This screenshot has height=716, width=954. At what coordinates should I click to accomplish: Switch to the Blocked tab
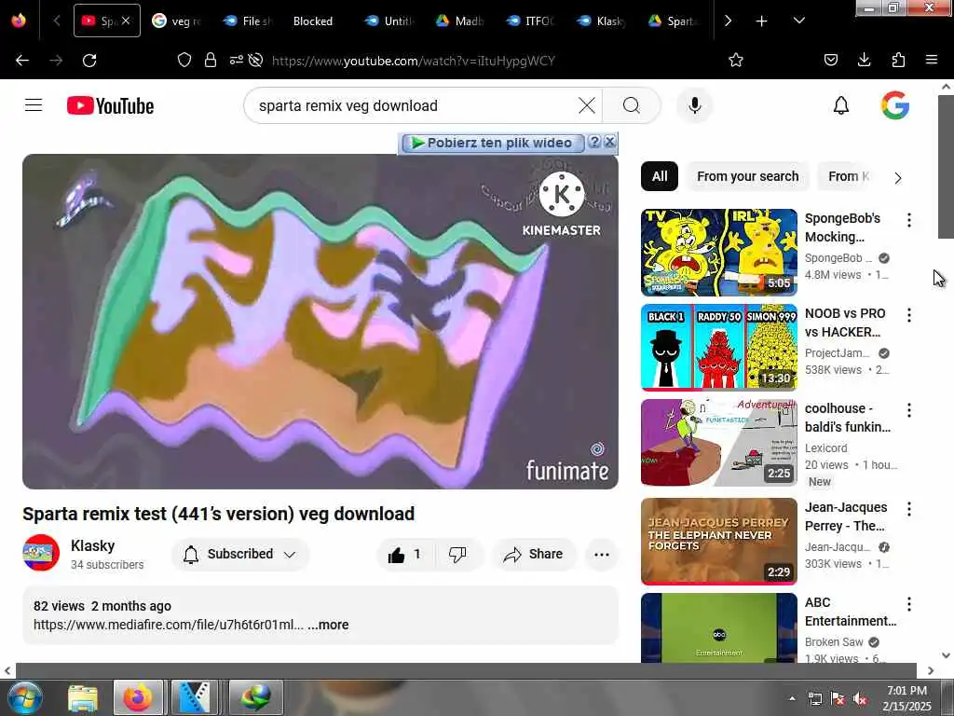coord(313,21)
